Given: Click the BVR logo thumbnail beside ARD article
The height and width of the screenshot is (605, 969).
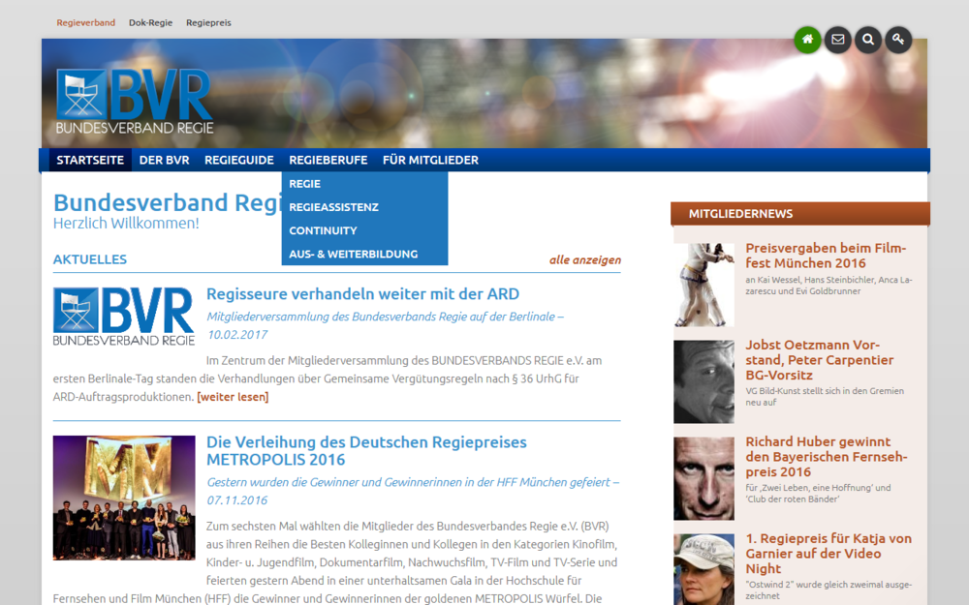Looking at the screenshot, I should pyautogui.click(x=124, y=317).
